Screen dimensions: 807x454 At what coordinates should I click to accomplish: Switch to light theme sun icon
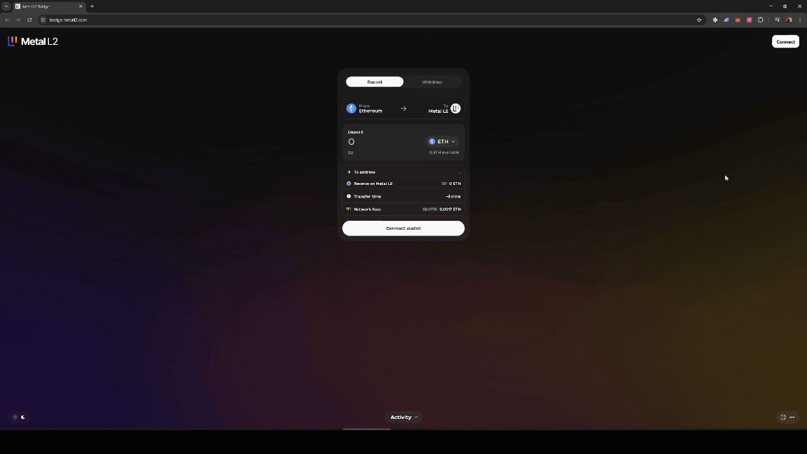pyautogui.click(x=15, y=418)
